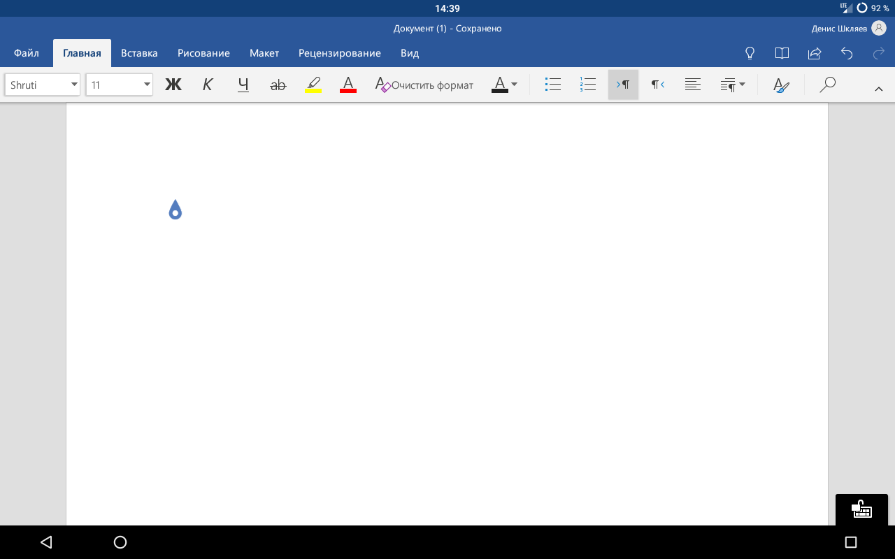
Task: Switch to the Вид tab
Action: (x=410, y=53)
